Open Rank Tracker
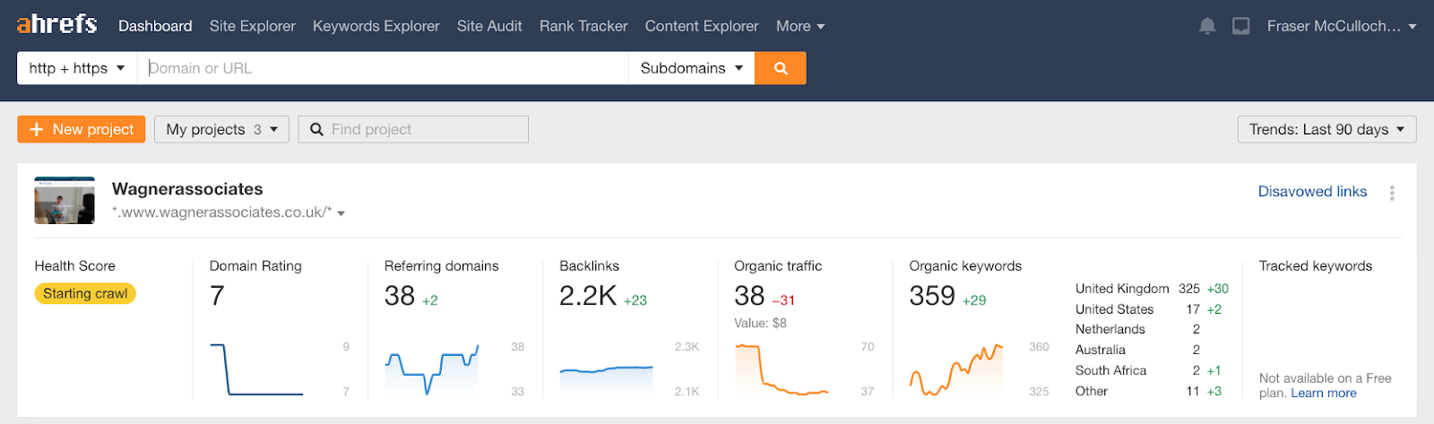 click(583, 26)
